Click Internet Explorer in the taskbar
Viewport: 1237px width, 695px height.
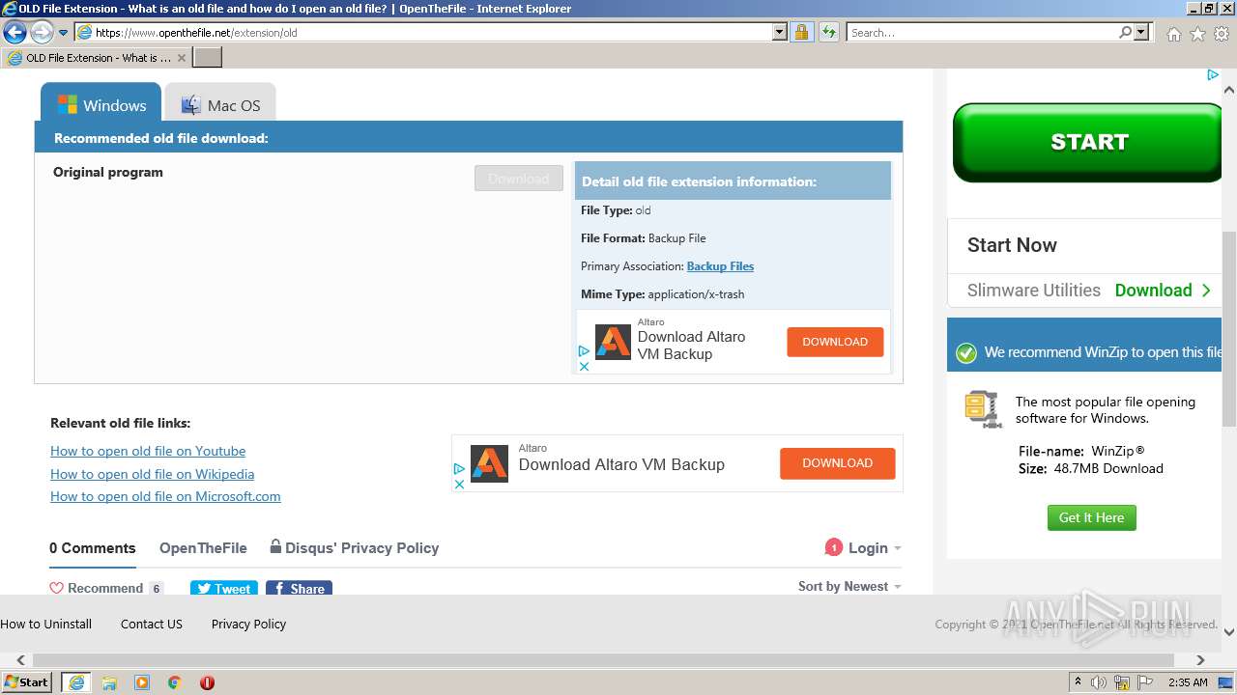pos(76,682)
